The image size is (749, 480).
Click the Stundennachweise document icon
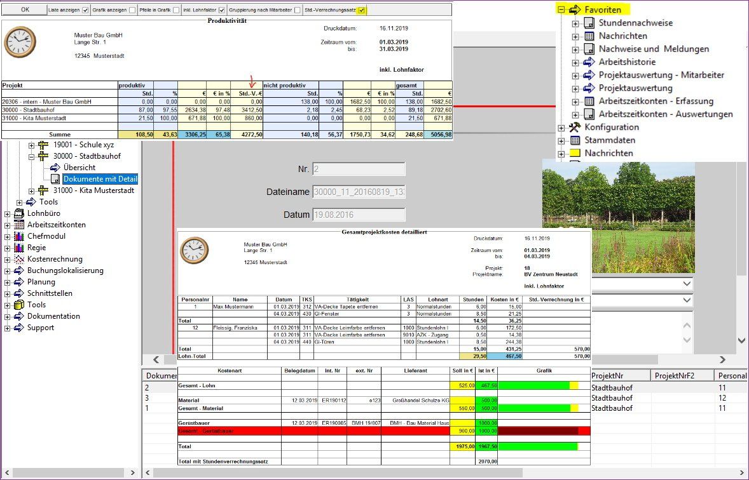(589, 23)
